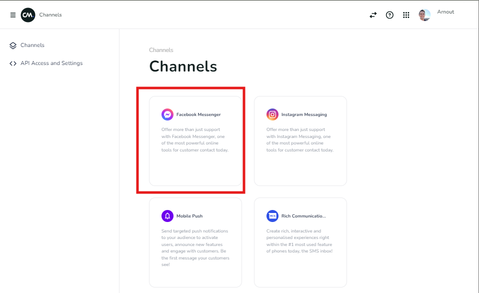Viewport: 479px width, 293px height.
Task: Click the Channels layers icon in sidebar
Action: [13, 45]
